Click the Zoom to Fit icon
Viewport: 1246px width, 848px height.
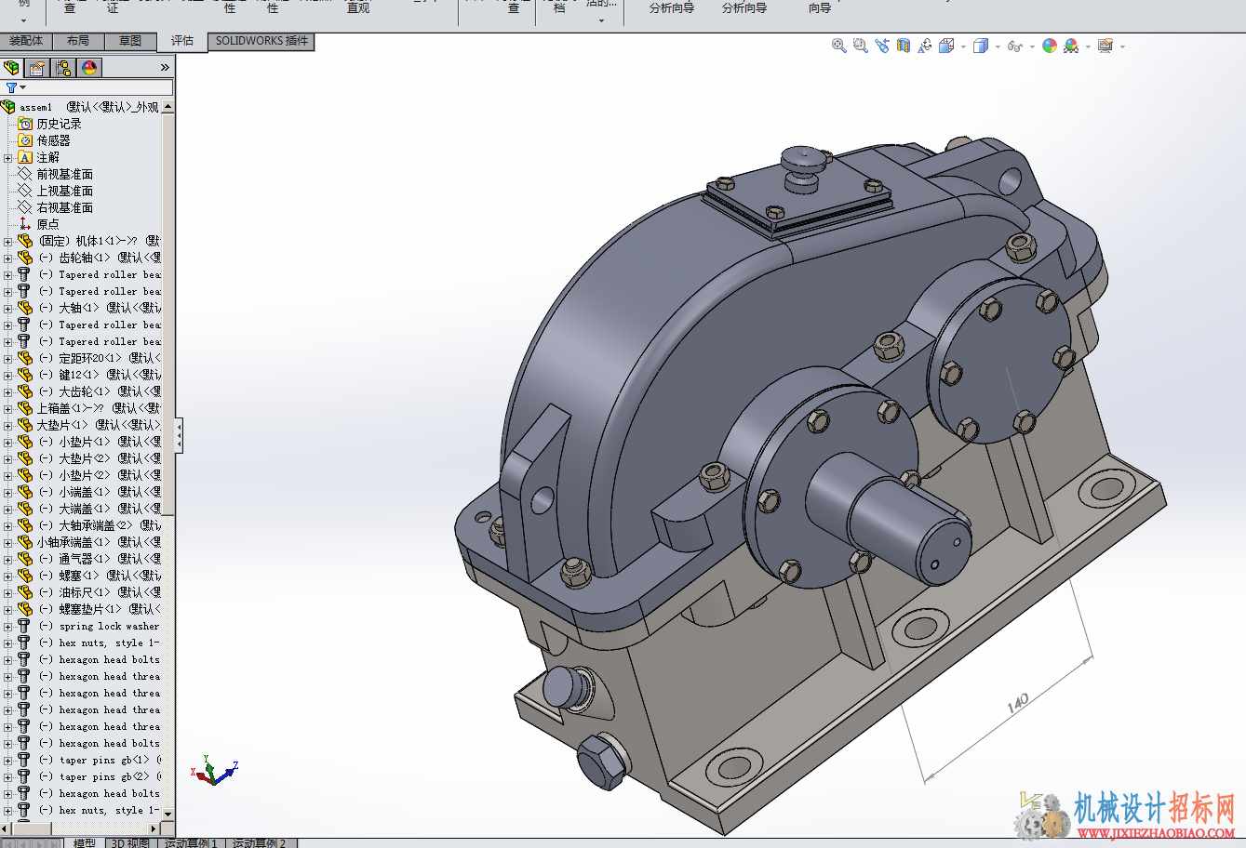point(838,46)
